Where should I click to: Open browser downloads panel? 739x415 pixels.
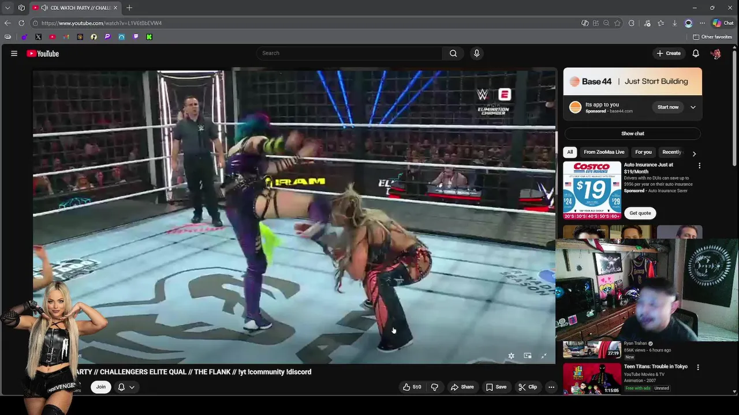[x=674, y=23]
